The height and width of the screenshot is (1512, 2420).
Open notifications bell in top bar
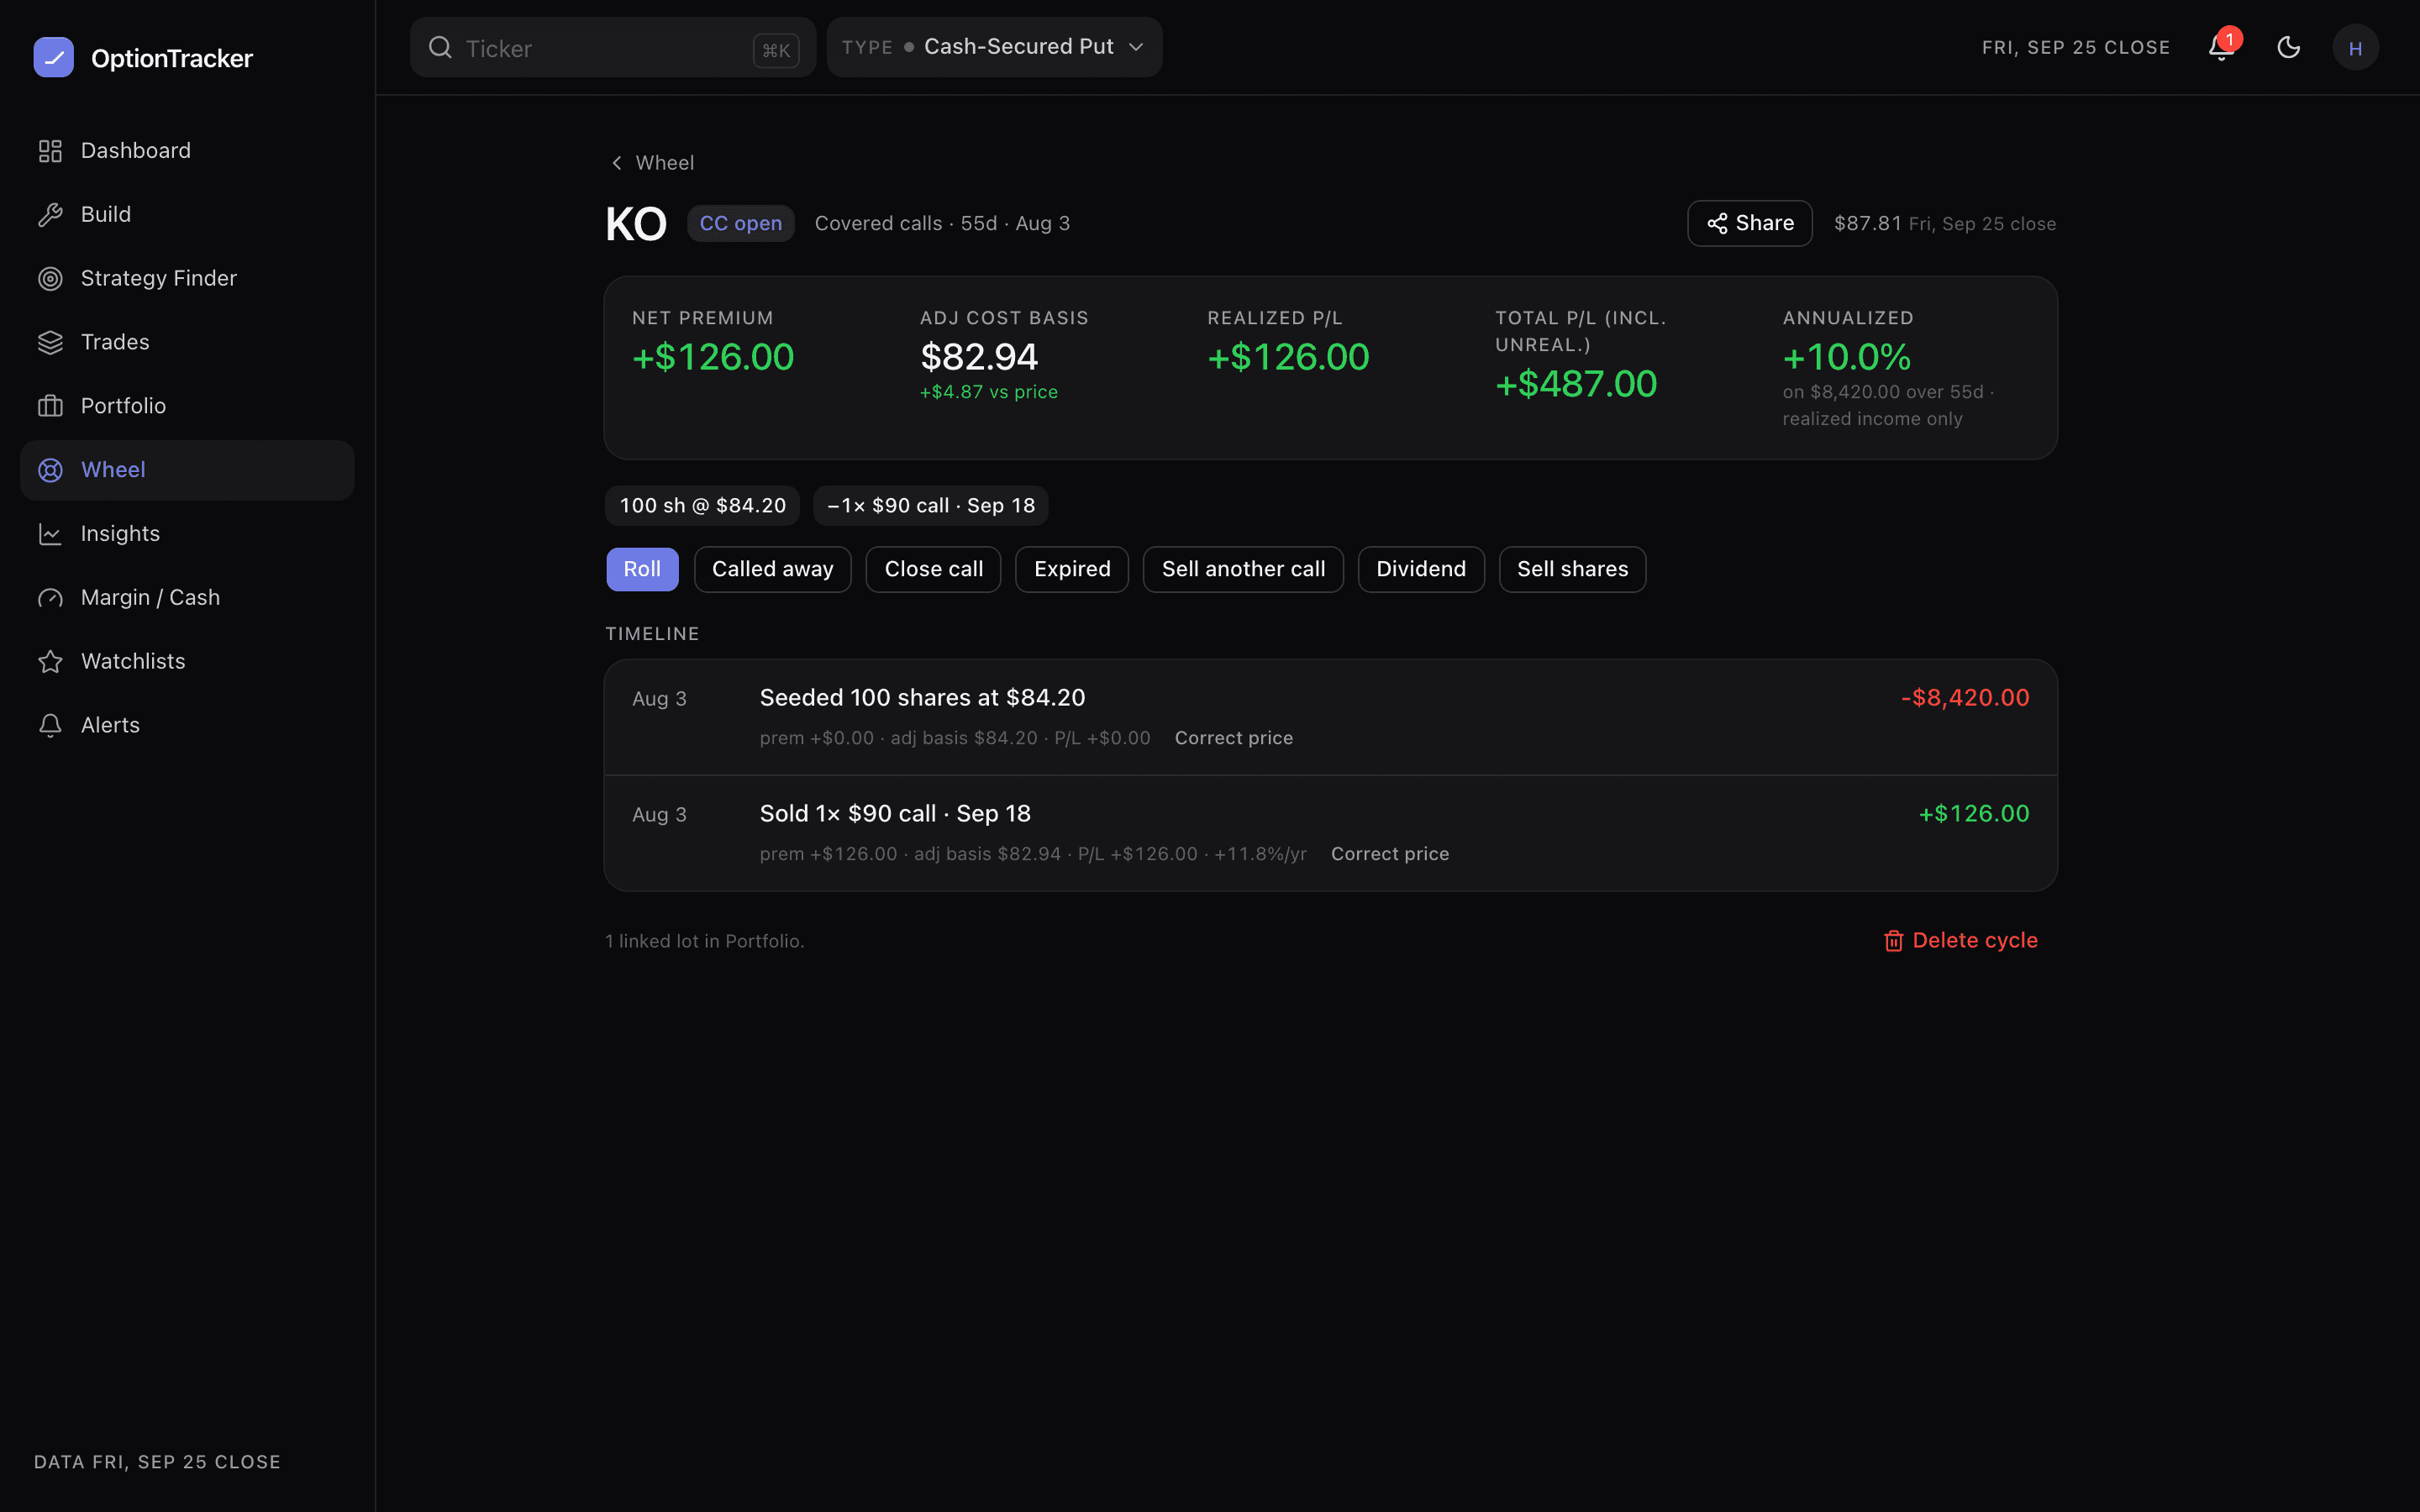(2222, 47)
